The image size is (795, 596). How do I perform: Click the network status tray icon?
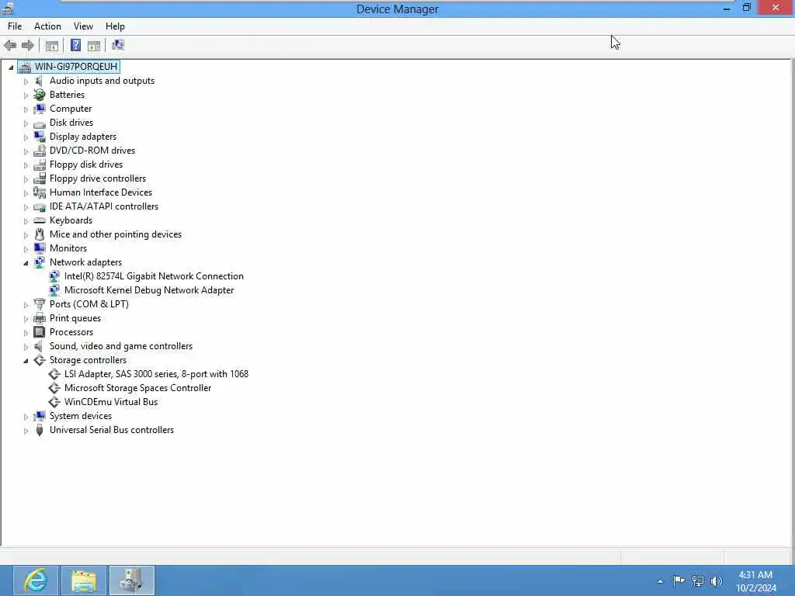pos(698,581)
